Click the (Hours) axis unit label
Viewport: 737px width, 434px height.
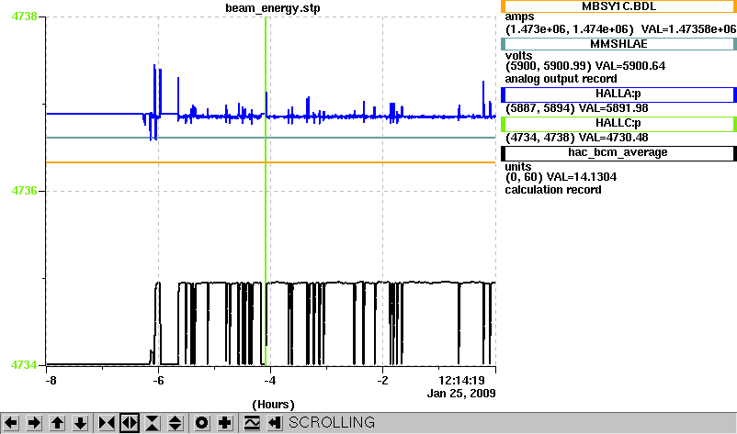(x=273, y=405)
